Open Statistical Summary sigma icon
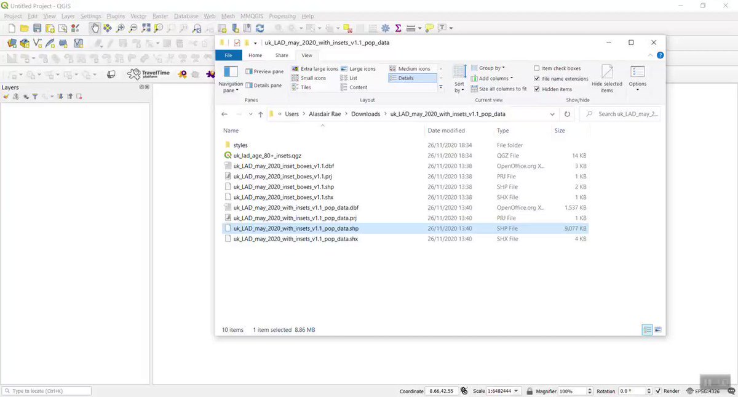The image size is (738, 397). tap(398, 28)
